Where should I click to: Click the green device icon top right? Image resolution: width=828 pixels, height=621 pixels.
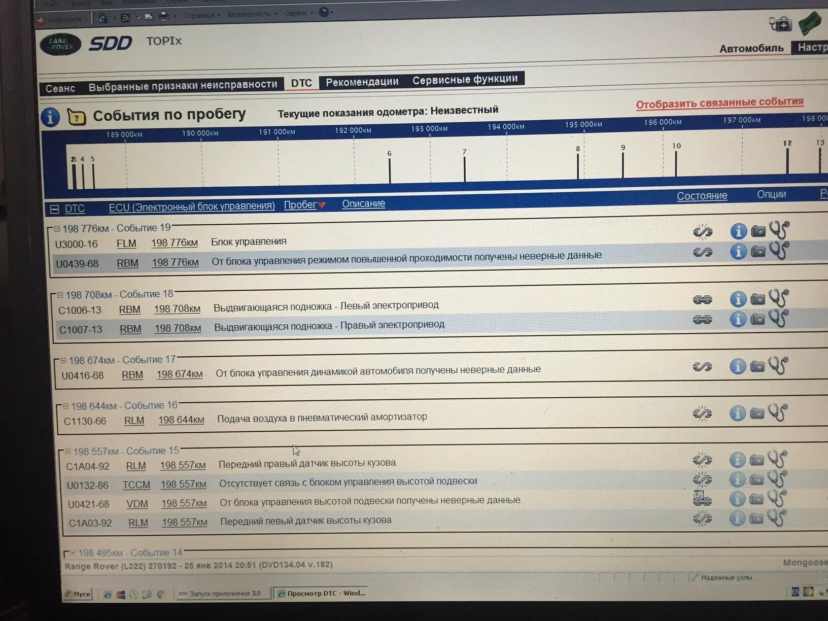pos(810,23)
